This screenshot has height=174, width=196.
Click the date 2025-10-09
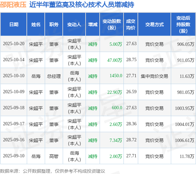click(x=14, y=92)
